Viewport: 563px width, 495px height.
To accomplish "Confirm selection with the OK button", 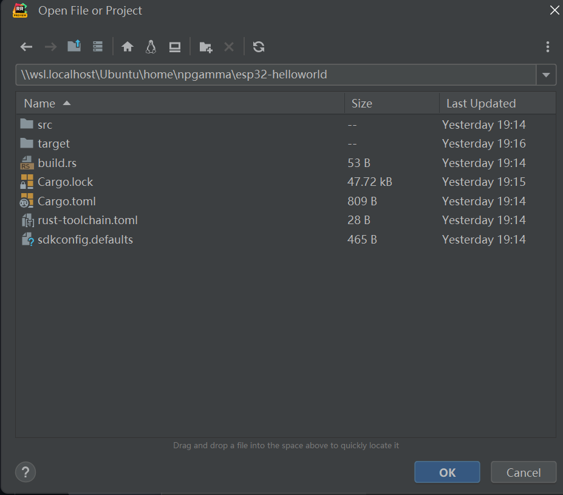I will (x=447, y=472).
